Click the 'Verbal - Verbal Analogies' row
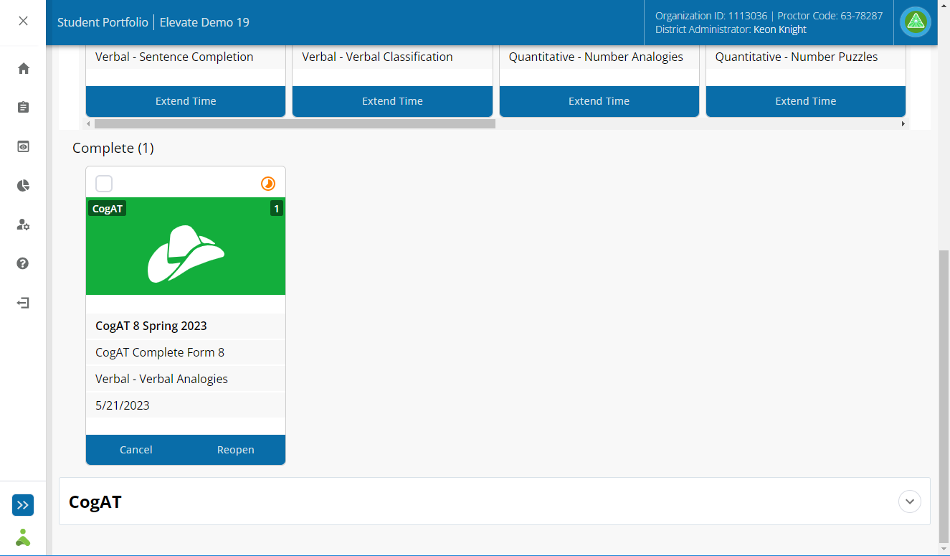The height and width of the screenshot is (556, 950). click(x=186, y=379)
